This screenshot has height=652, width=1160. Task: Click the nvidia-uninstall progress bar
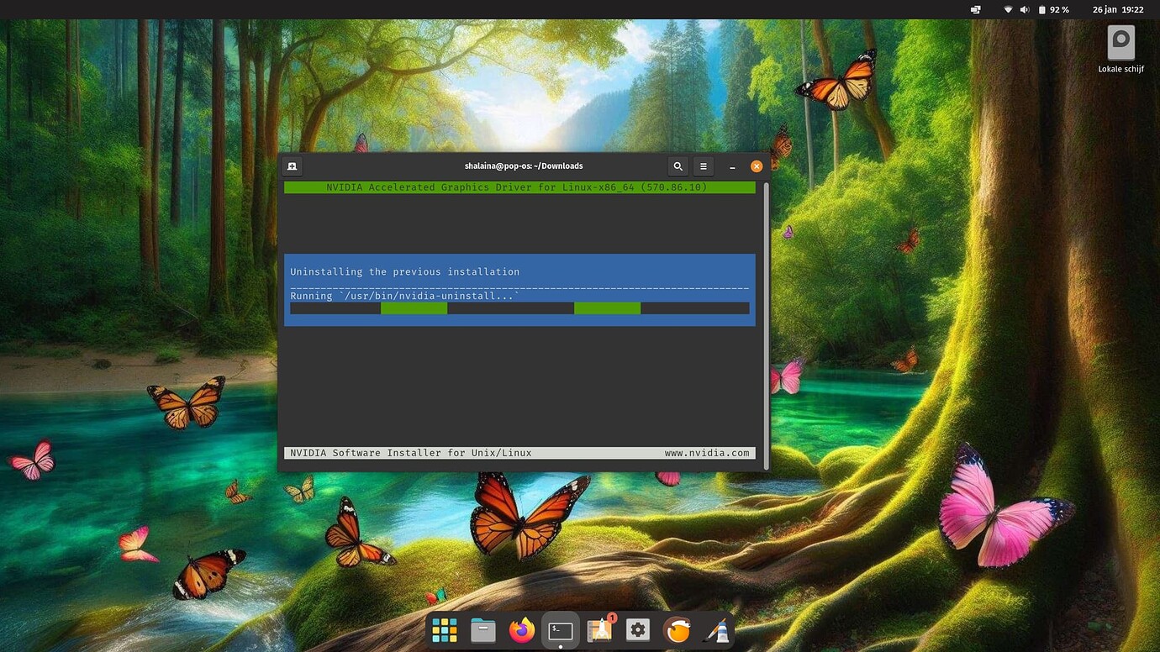[x=519, y=308]
